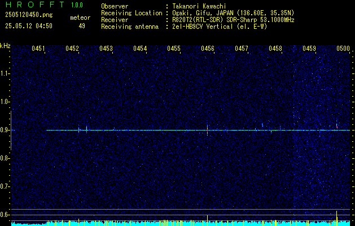Click the date 25.05.12 04:50
The image size is (355, 226).
pyautogui.click(x=29, y=26)
